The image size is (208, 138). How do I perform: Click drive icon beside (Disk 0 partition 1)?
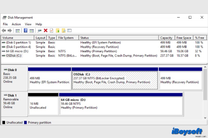click(3, 42)
